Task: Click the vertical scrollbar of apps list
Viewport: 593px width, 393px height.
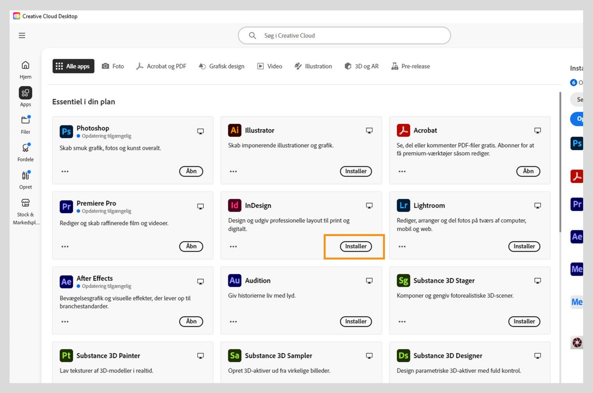Action: tap(560, 162)
